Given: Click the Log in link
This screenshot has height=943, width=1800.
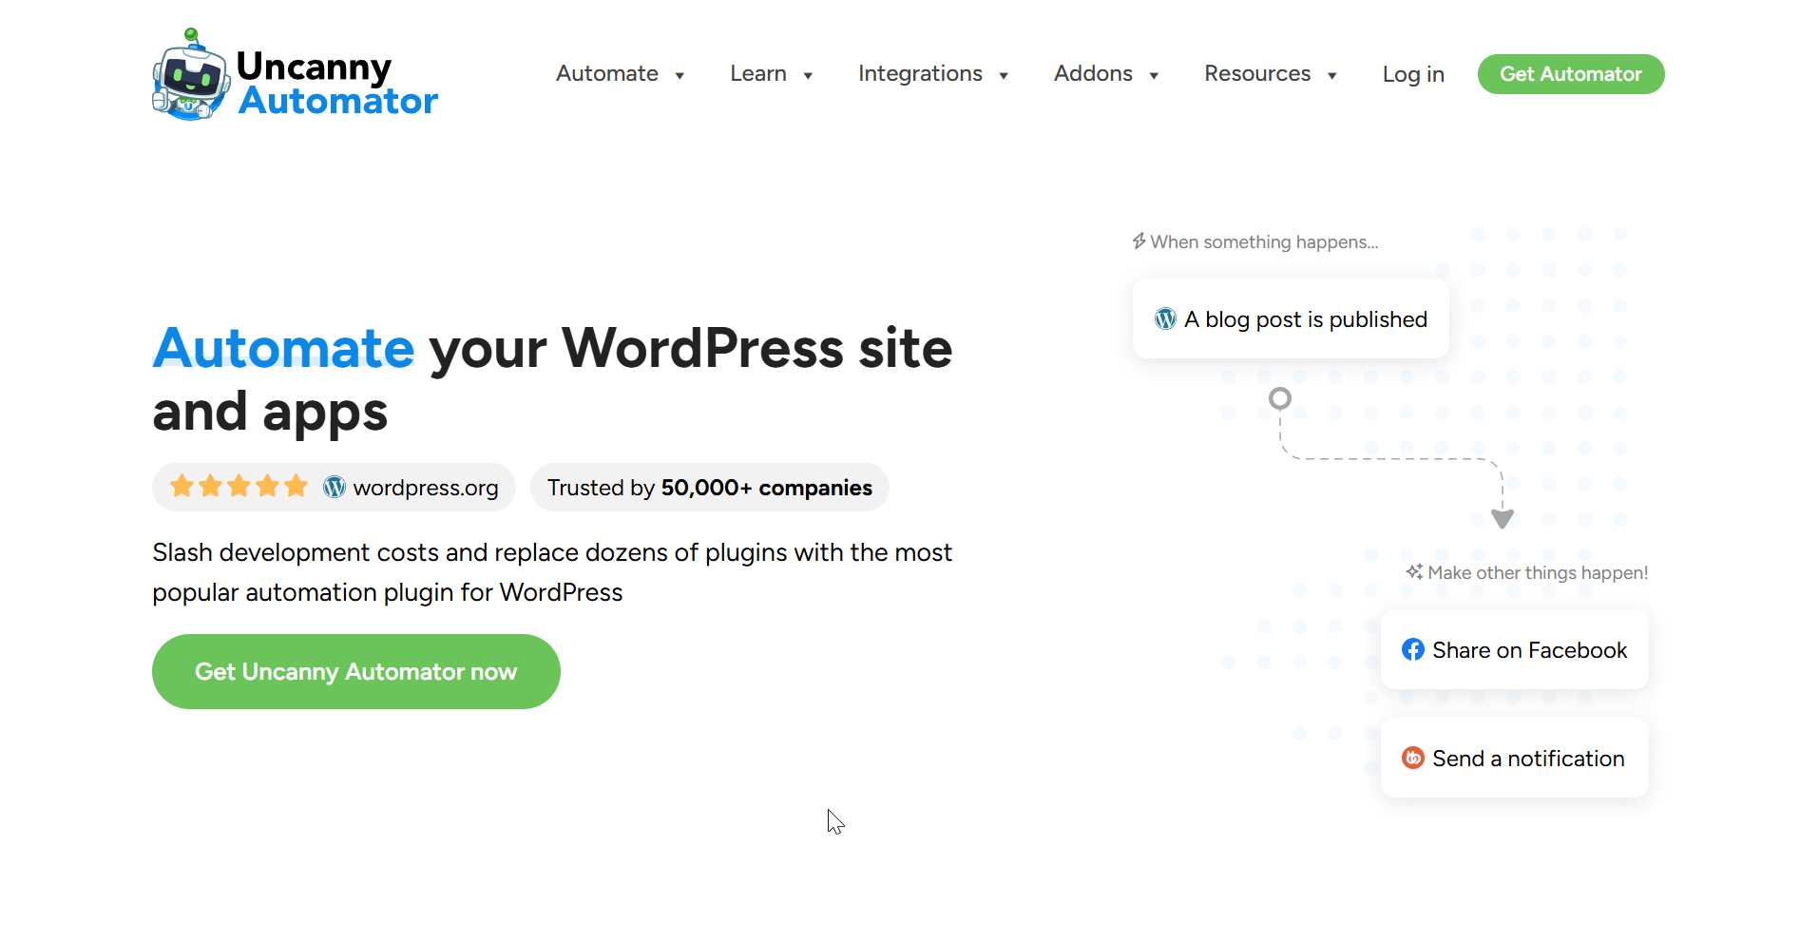Looking at the screenshot, I should pos(1413,74).
